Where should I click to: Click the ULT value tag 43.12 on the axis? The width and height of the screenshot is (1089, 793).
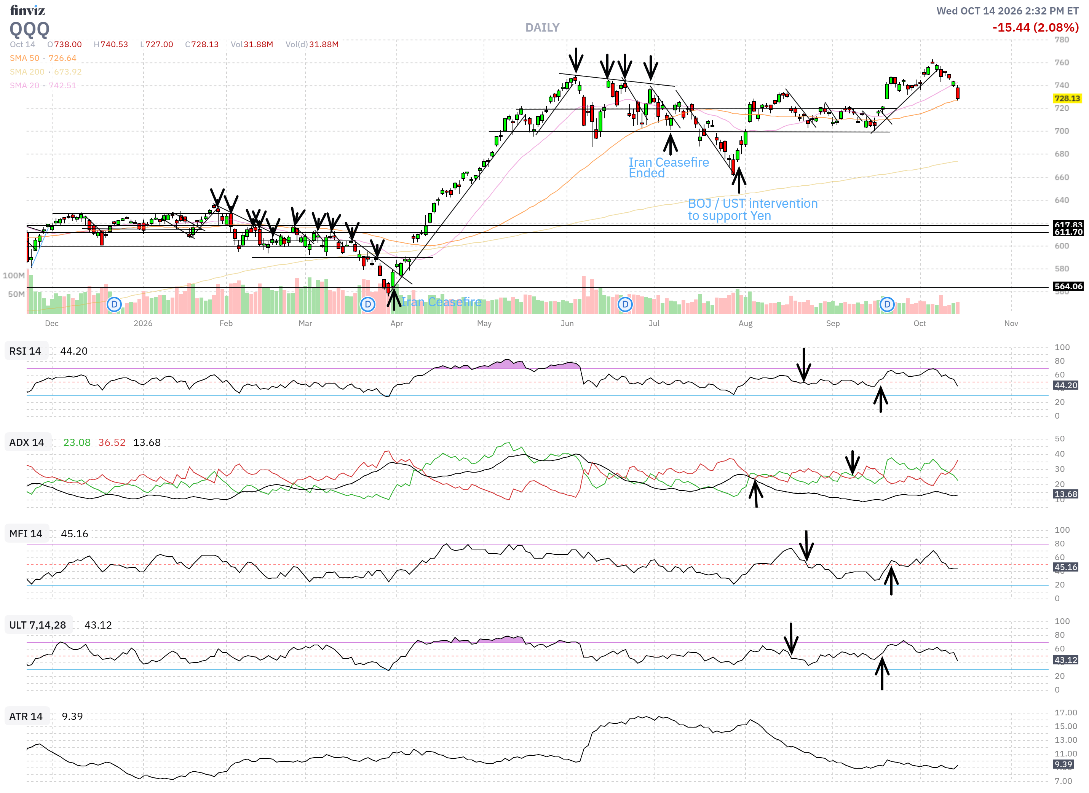(1065, 660)
